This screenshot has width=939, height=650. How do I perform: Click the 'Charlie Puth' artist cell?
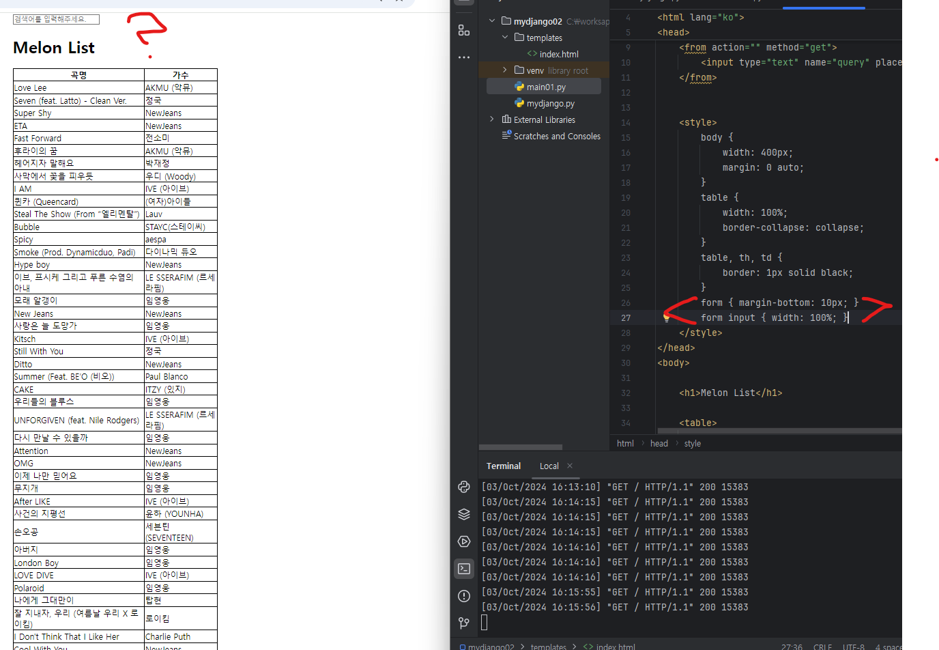point(181,636)
